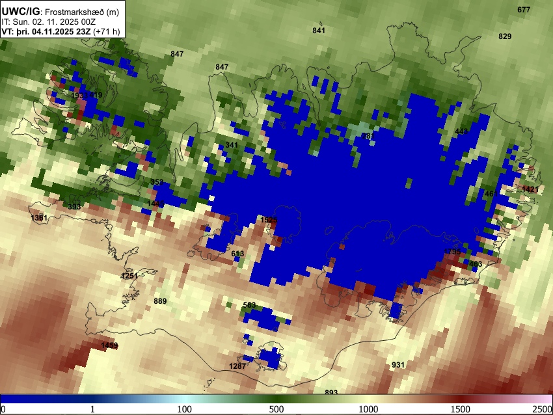553x415 pixels.
Task: Select the map value 443
Action: click(461, 131)
